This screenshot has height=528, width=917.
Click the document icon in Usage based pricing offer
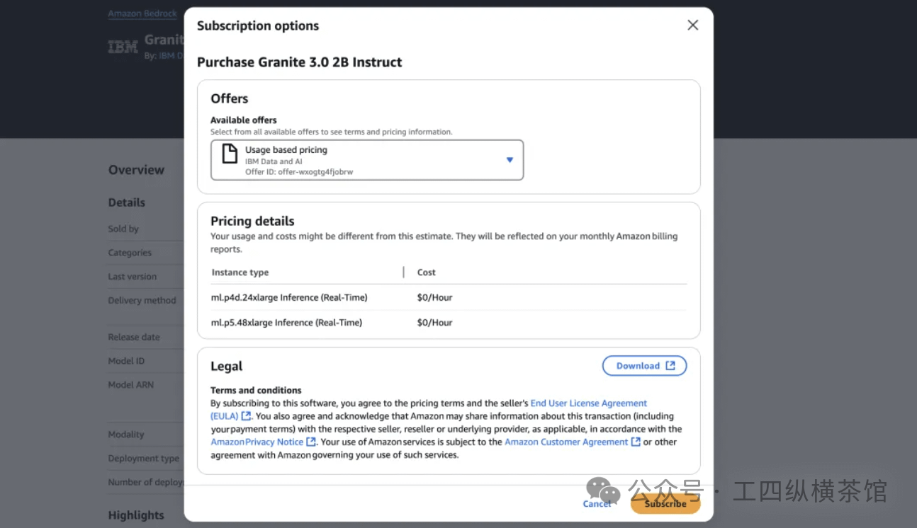coord(230,154)
